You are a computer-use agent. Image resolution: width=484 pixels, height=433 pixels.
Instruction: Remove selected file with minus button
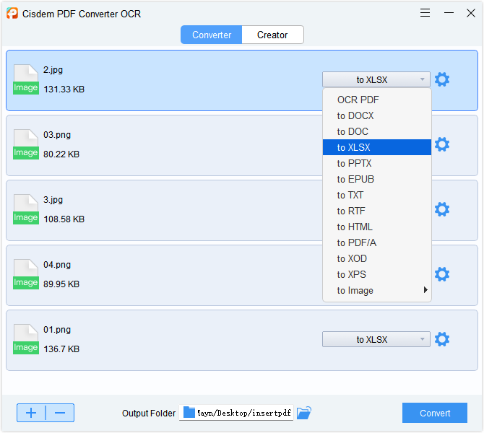[x=60, y=413]
